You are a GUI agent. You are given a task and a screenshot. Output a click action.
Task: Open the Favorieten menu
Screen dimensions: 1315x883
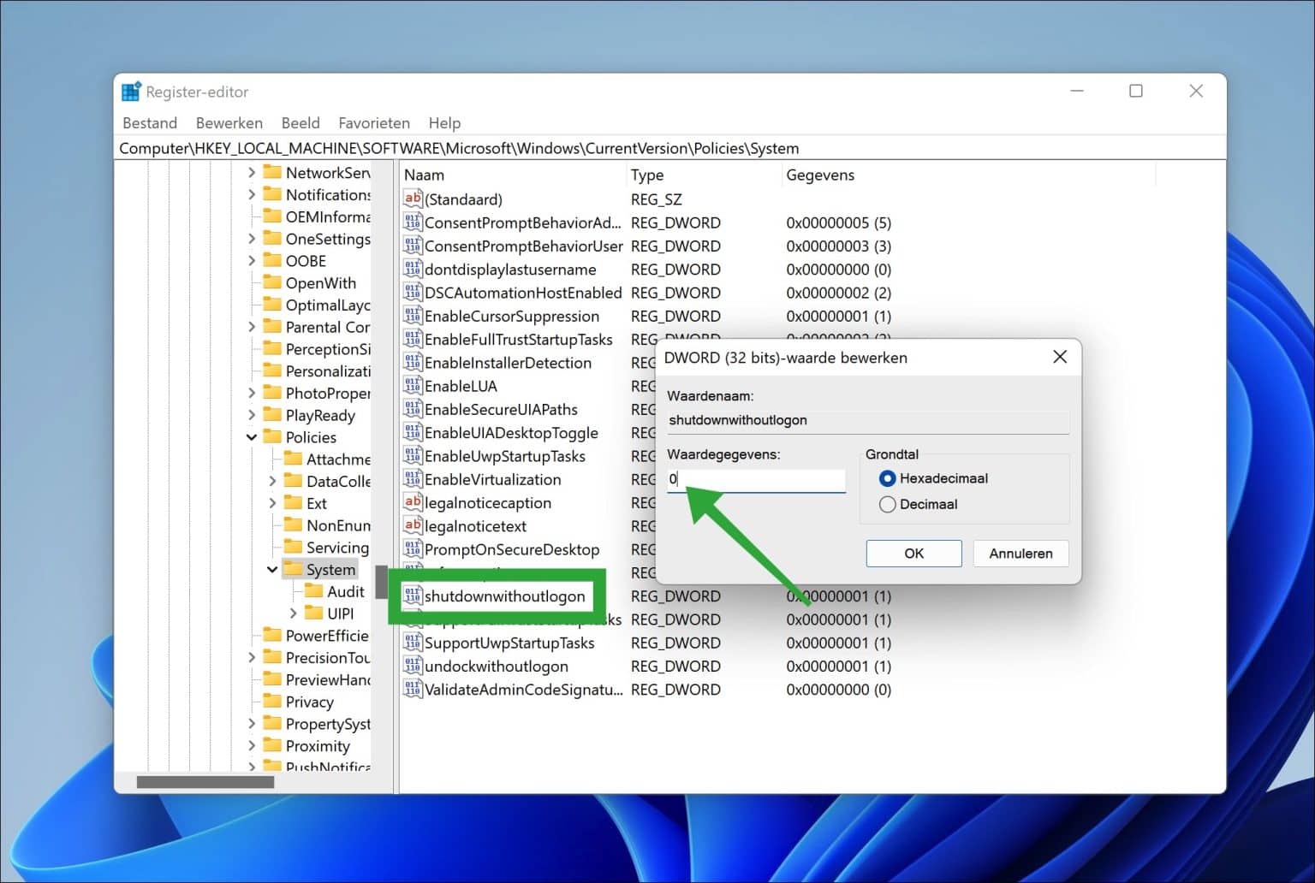[374, 122]
